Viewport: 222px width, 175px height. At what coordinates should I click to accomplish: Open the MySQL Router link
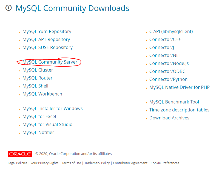[x=37, y=78]
